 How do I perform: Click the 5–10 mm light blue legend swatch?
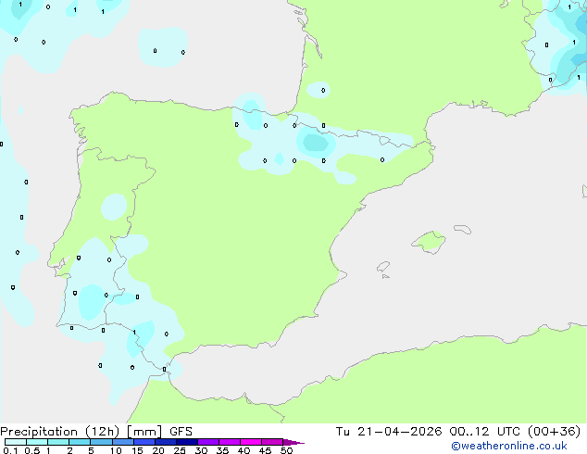(x=101, y=442)
